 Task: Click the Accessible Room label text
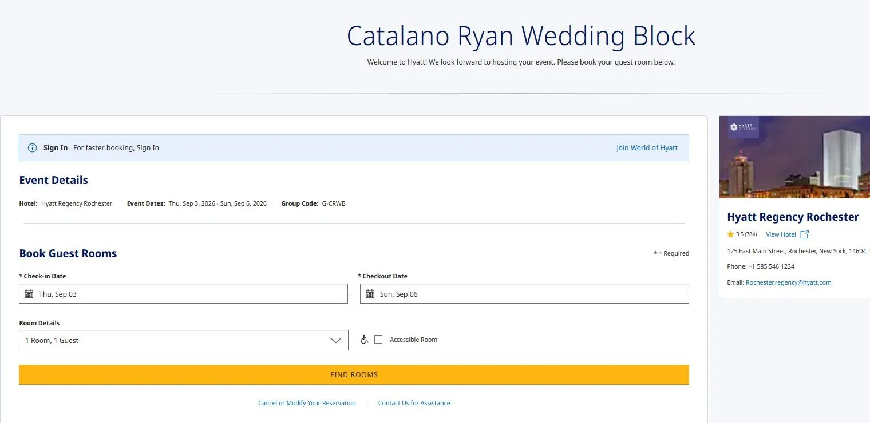click(x=413, y=340)
